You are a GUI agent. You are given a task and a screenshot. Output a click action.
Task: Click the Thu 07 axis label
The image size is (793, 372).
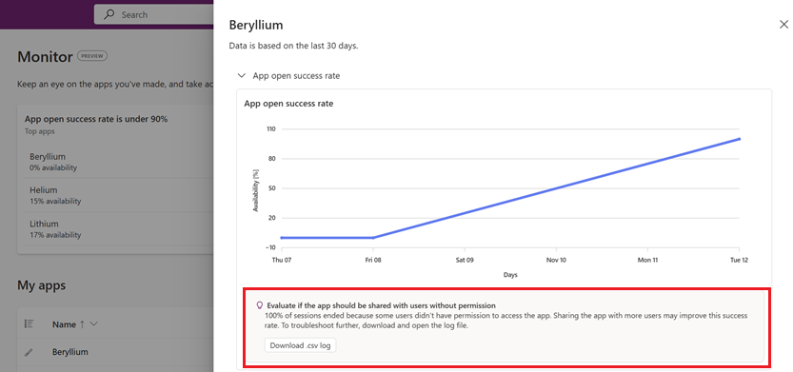[282, 260]
